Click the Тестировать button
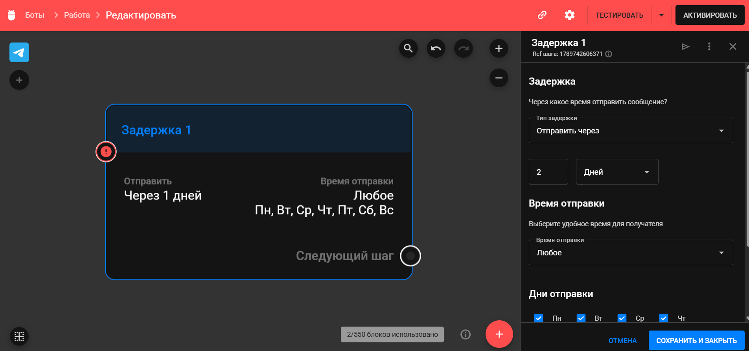The height and width of the screenshot is (351, 749). (619, 15)
